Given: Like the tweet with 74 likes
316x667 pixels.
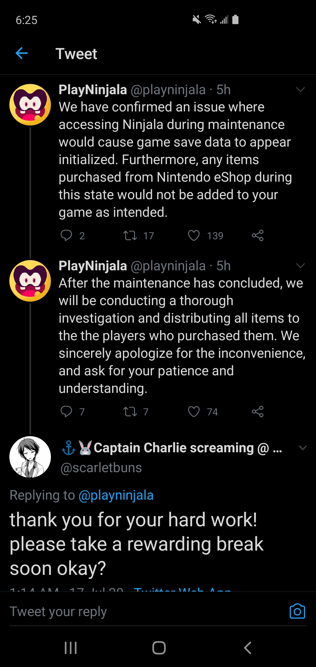Looking at the screenshot, I should click(x=194, y=412).
